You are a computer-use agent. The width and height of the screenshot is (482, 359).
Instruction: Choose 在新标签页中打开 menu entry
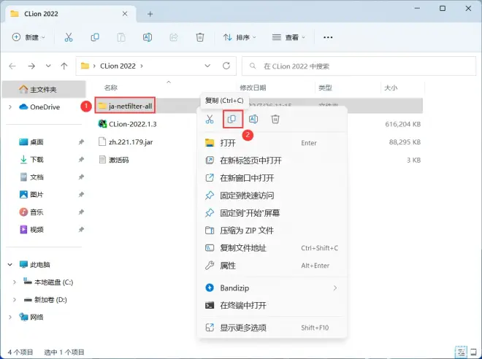click(x=272, y=161)
